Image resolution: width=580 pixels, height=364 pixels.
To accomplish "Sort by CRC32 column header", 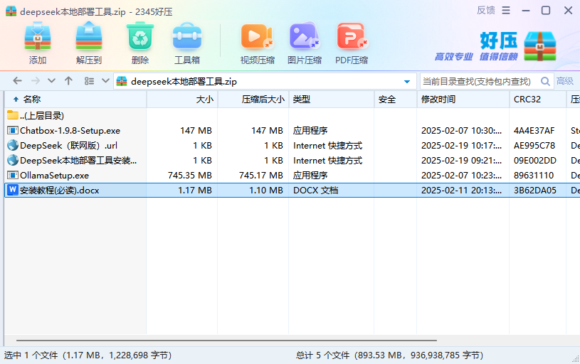I will [538, 100].
